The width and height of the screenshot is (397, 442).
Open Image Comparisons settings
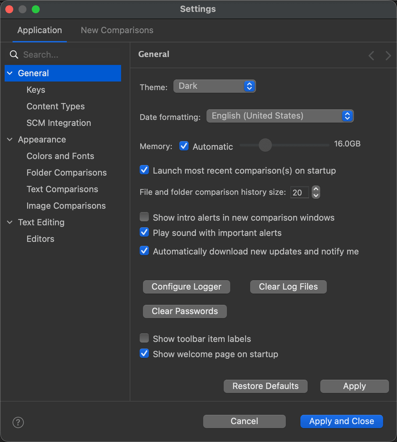pos(66,206)
